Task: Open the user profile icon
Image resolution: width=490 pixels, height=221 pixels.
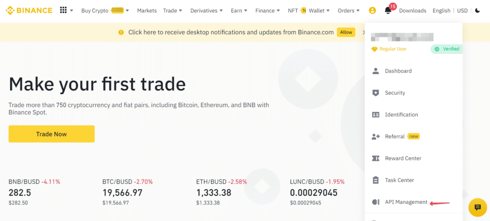Action: (372, 11)
